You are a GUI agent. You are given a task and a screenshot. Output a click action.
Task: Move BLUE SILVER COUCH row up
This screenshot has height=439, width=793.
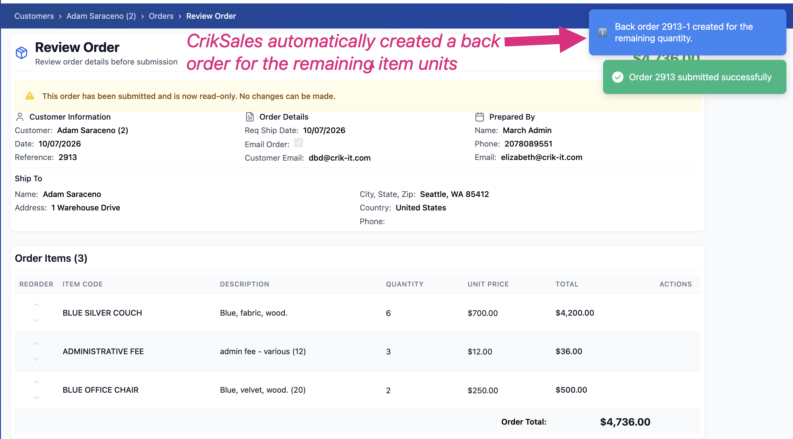[x=36, y=305]
